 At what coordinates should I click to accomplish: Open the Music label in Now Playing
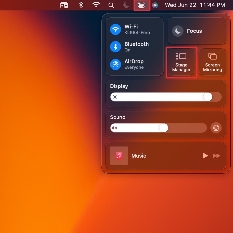[139, 156]
